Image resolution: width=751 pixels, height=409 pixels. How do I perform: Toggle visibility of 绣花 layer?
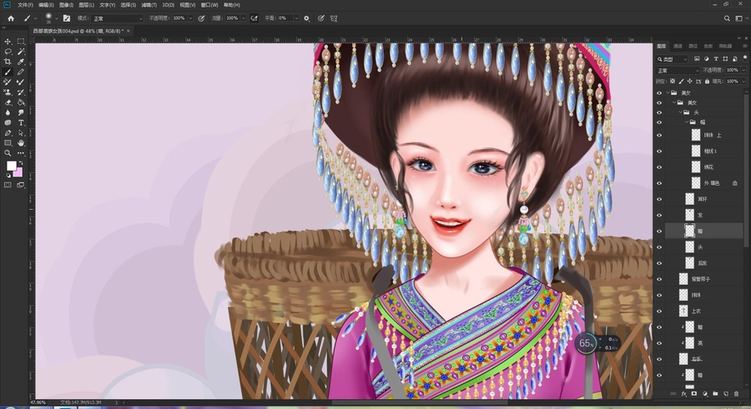659,167
